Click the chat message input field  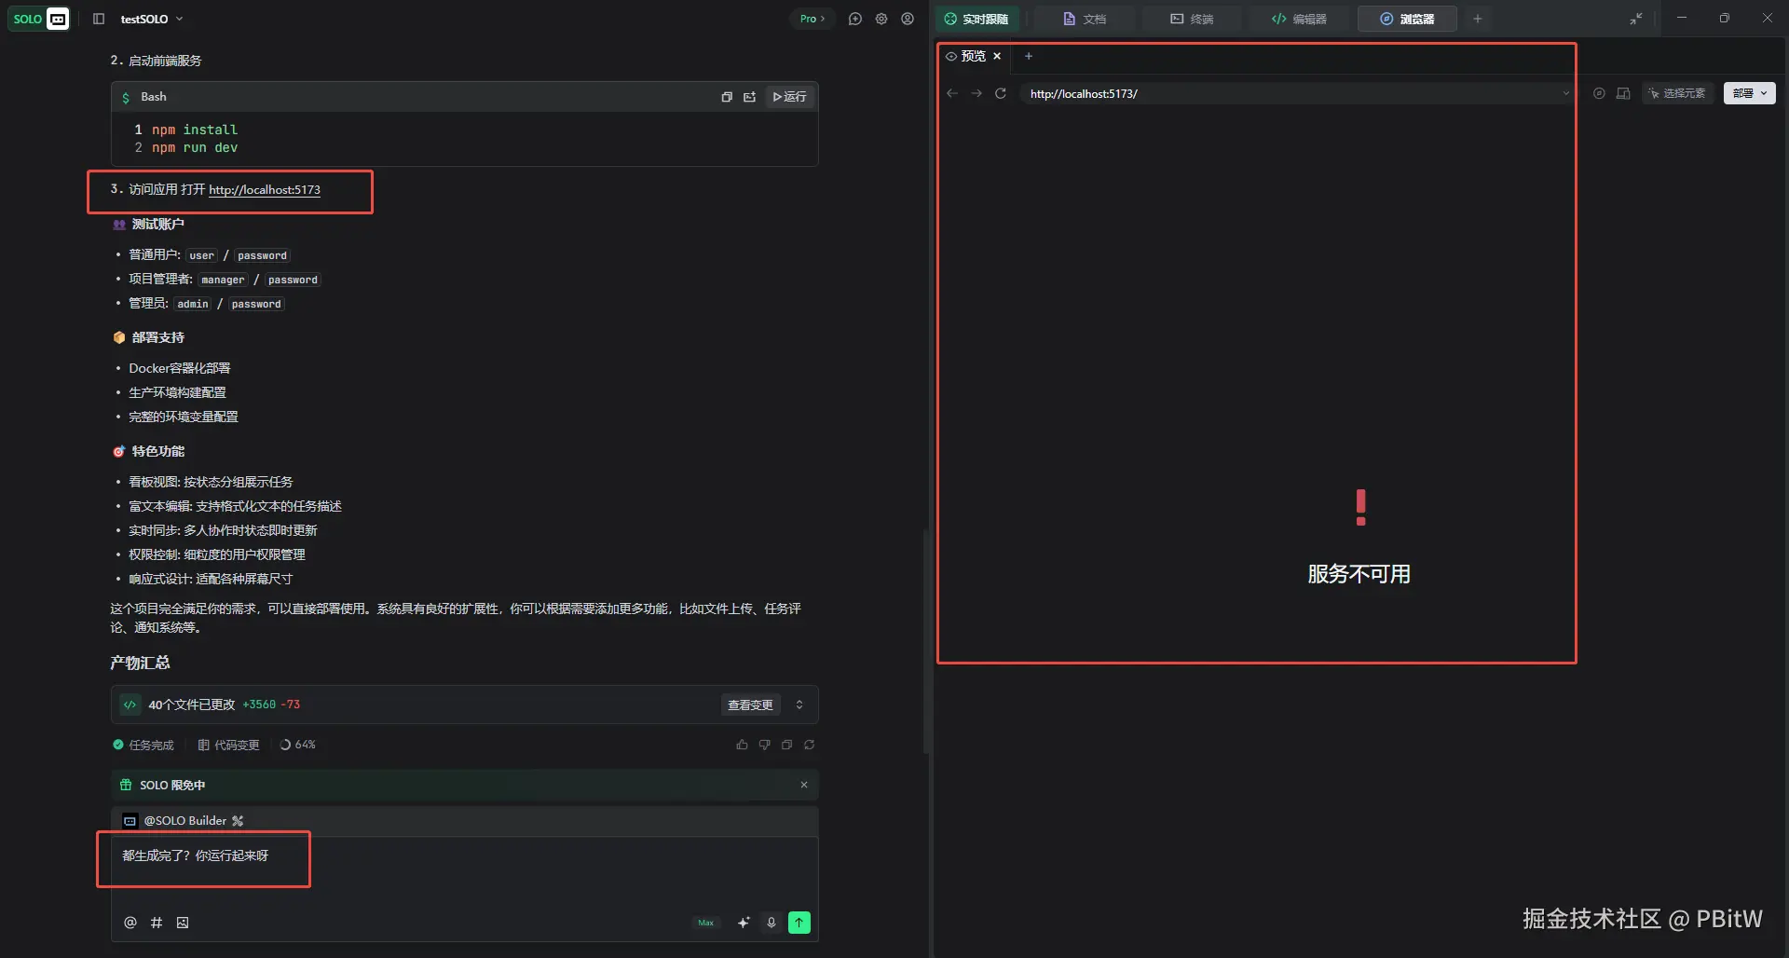pos(464,871)
